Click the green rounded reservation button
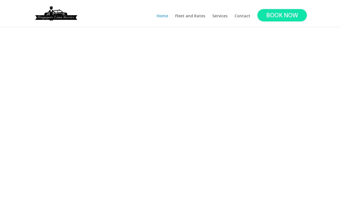The width and height of the screenshot is (341, 220). click(282, 15)
